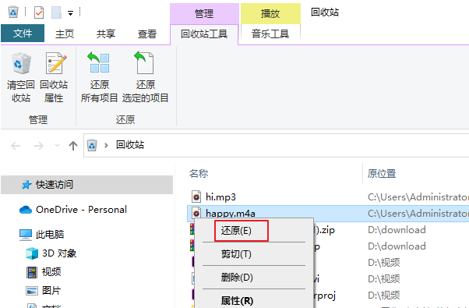Choose 剪切(T) from the context menu
Viewport: 469px width, 308px height.
(236, 254)
